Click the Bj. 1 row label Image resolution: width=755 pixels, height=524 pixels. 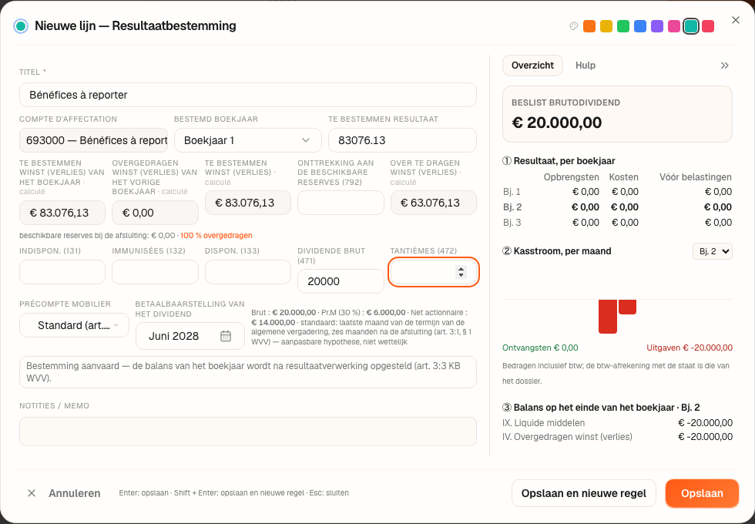(x=512, y=192)
